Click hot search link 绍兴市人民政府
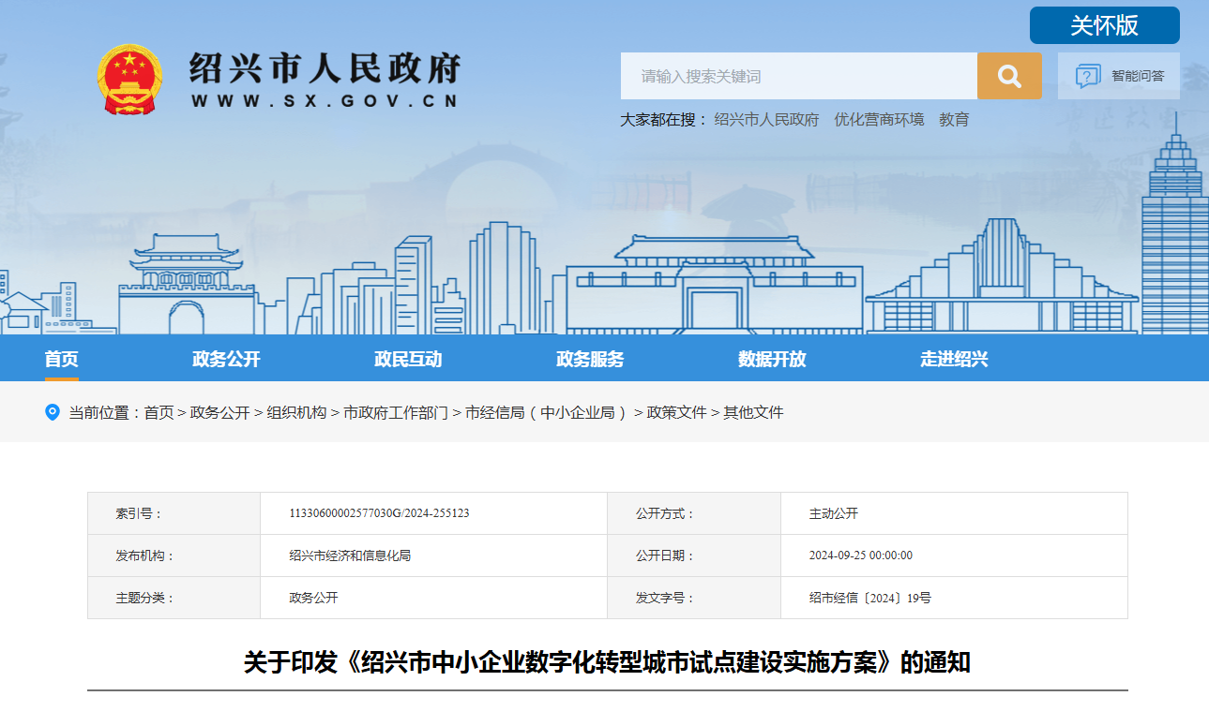This screenshot has height=711, width=1209. [766, 120]
